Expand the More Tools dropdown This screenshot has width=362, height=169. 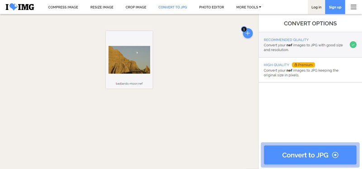(x=248, y=7)
